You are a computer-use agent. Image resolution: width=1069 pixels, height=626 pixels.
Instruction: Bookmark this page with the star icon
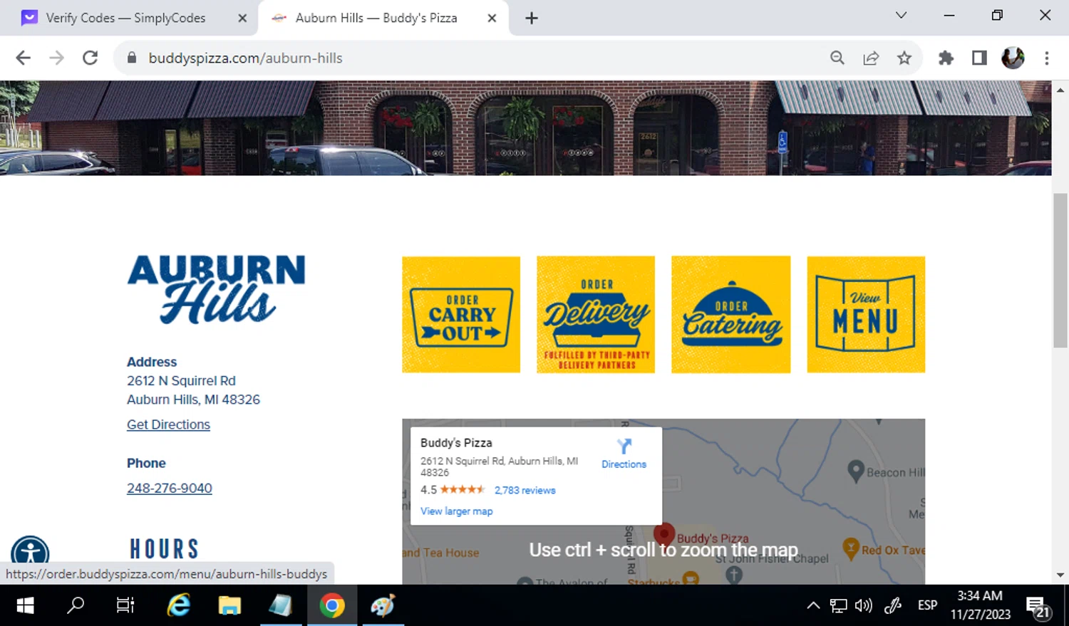[904, 58]
